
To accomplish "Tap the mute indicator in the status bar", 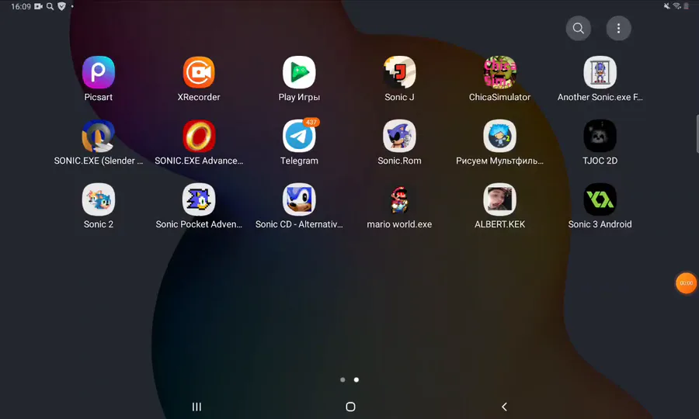I will (x=667, y=5).
